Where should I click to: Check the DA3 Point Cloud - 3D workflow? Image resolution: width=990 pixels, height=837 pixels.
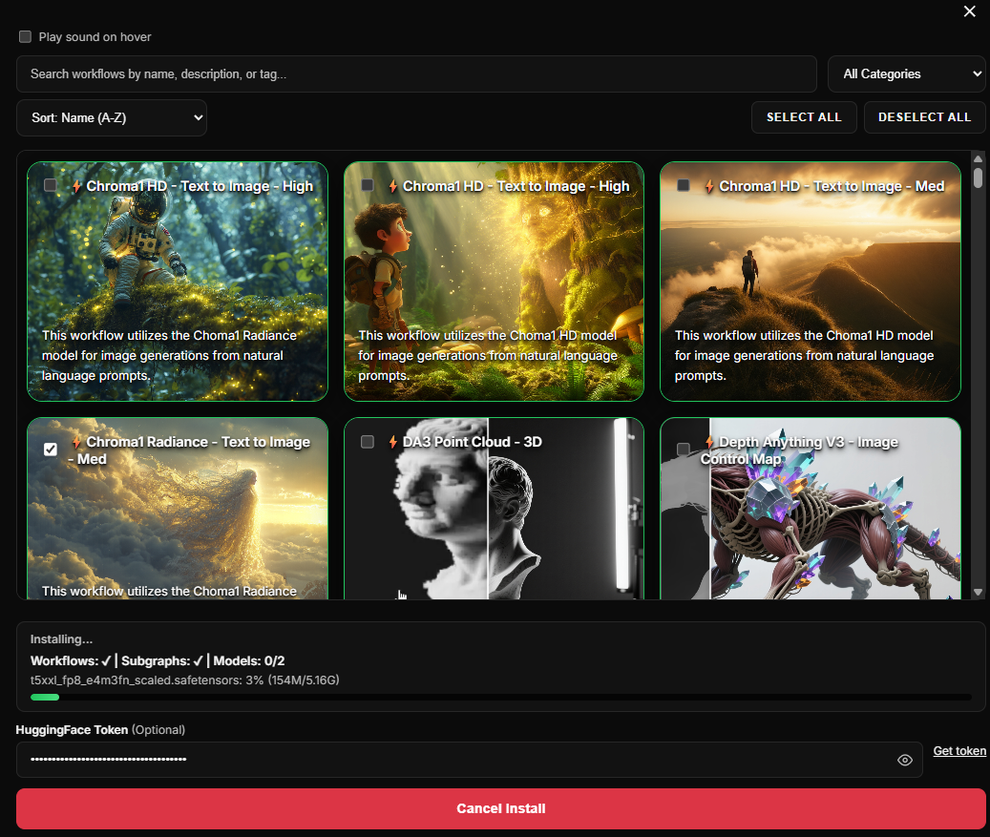[368, 442]
